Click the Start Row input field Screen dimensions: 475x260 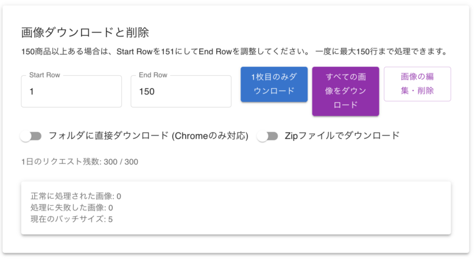[x=71, y=92]
